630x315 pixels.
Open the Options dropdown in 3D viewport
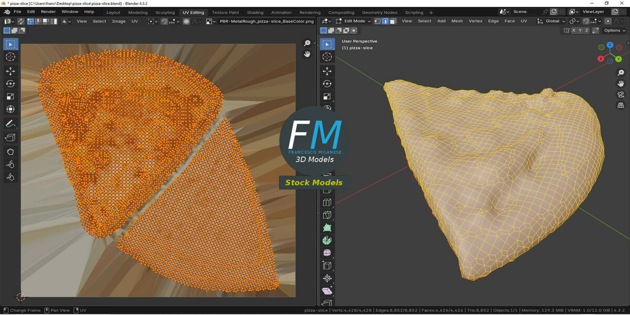point(614,30)
